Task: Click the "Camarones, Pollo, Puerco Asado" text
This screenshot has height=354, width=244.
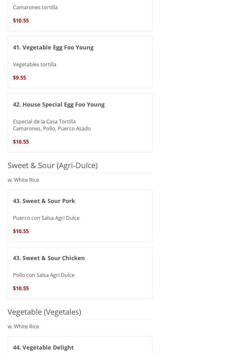Action: [x=52, y=128]
